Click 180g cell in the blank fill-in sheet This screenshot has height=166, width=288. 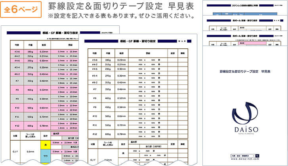pos(108,60)
